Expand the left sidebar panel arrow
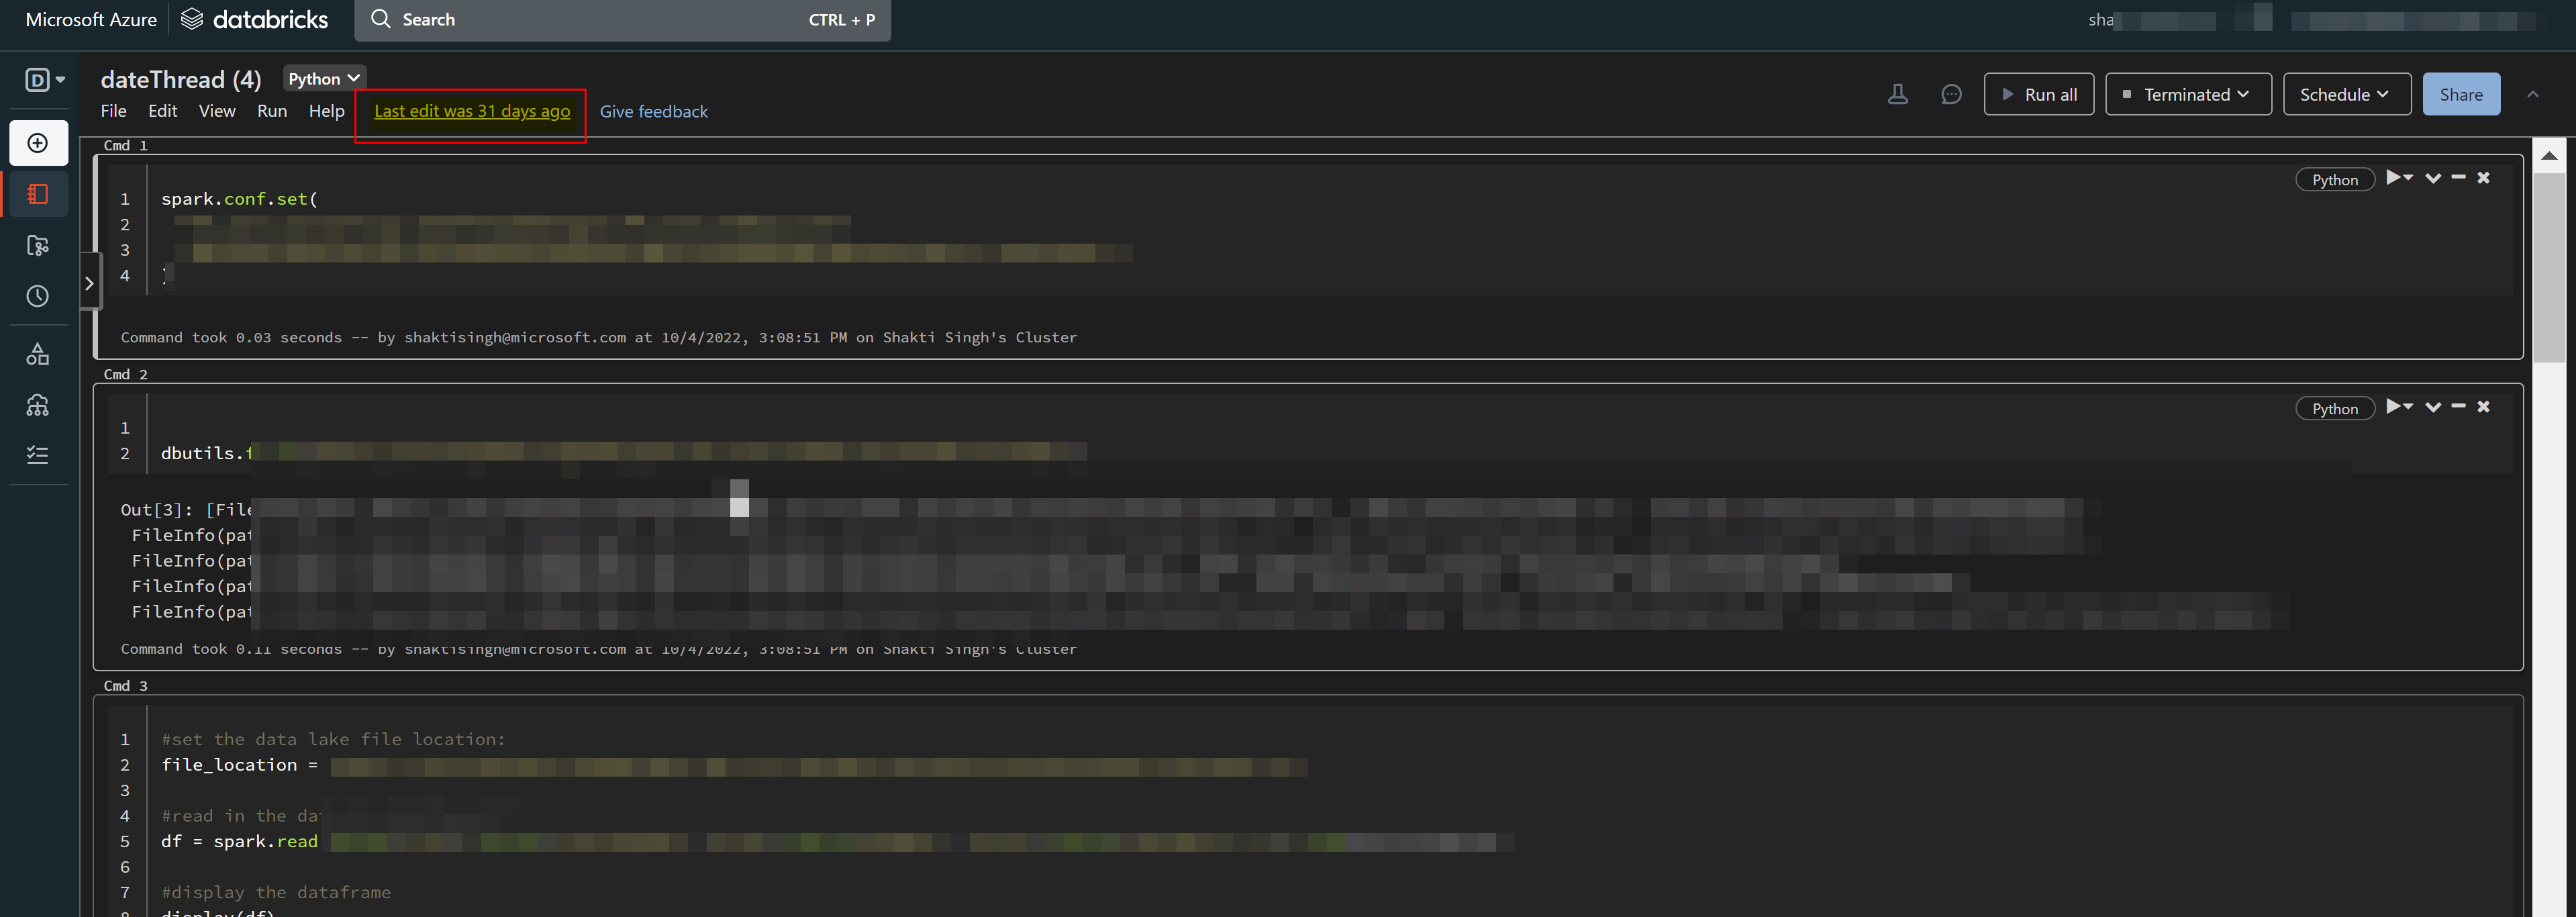Image resolution: width=2576 pixels, height=917 pixels. pos(90,283)
